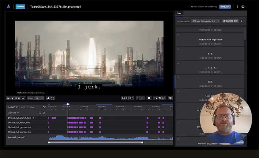
Task: Step one frame forward
Action: tap(19, 98)
